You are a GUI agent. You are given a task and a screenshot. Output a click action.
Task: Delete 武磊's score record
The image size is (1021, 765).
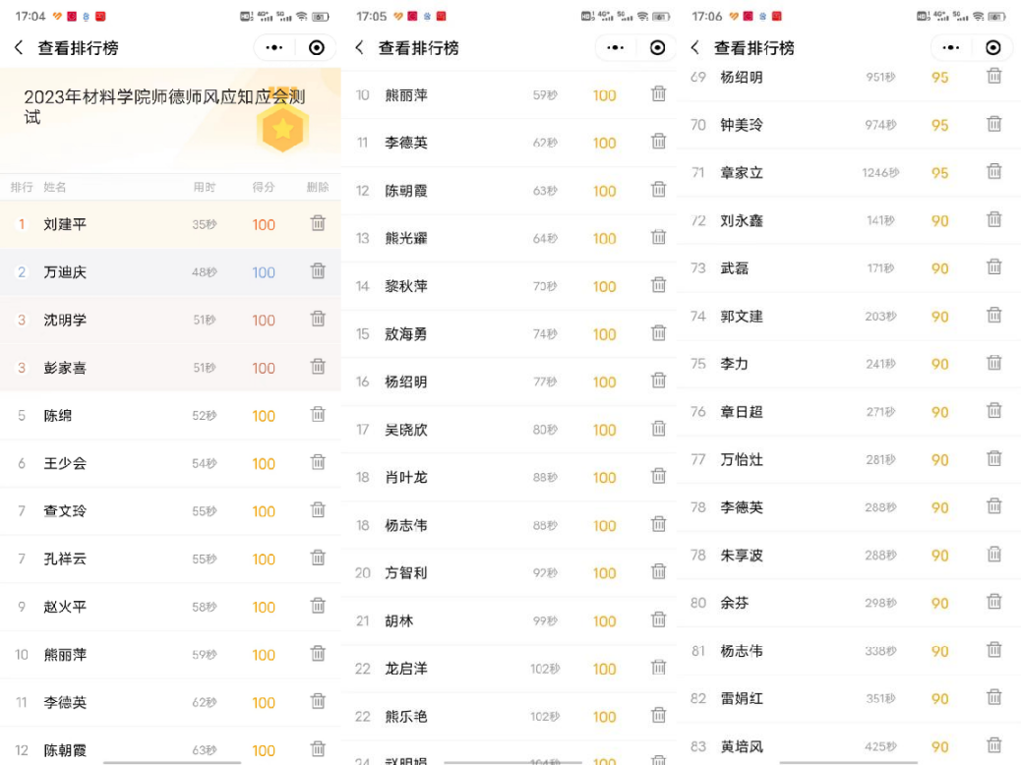tap(994, 266)
